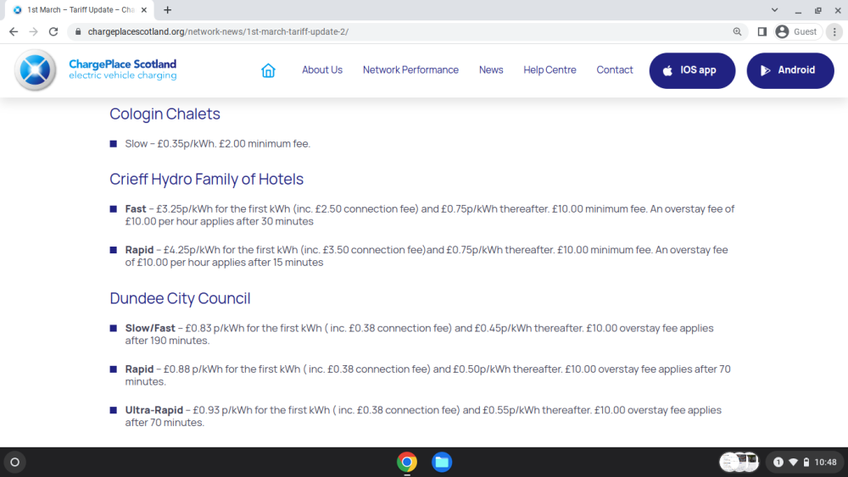Click the Chrome shelf icon

pos(407,462)
